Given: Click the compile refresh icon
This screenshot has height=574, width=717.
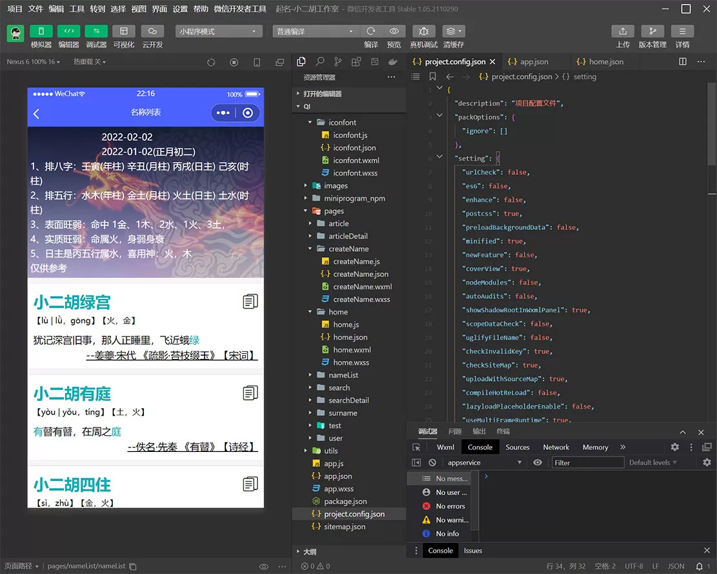Looking at the screenshot, I should 371,31.
